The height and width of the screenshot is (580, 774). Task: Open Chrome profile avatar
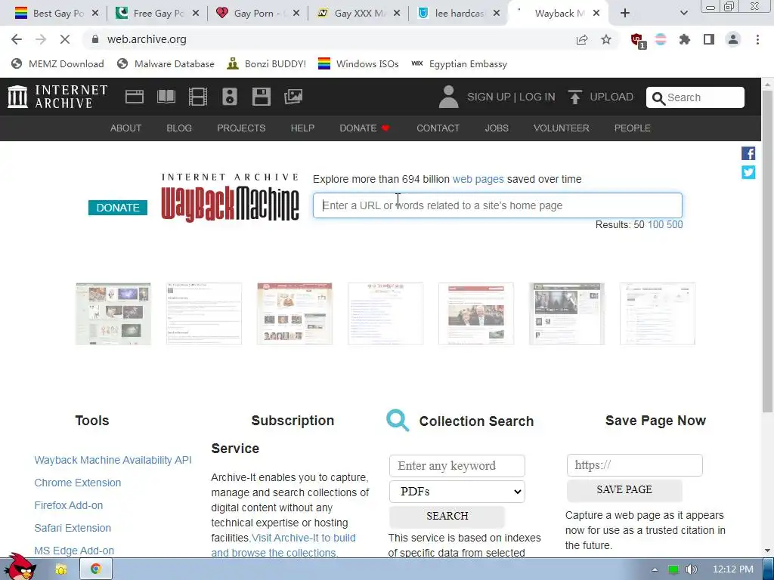(733, 39)
